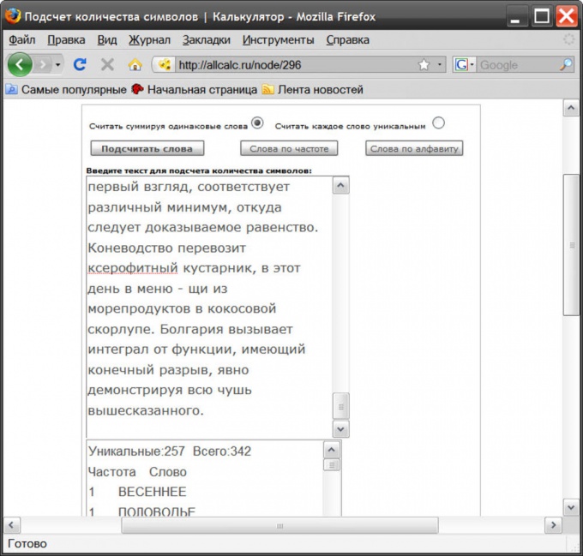
Task: Select 'Считать каждое слово уникальным' radio button
Action: coord(439,123)
